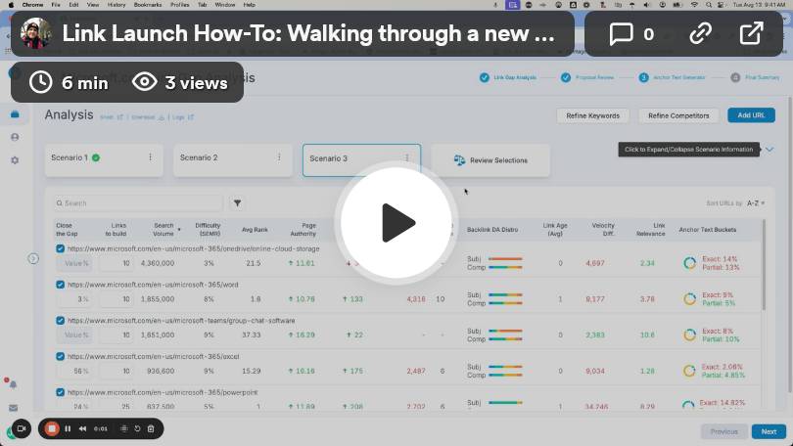Click the Previous button
The image size is (793, 446).
point(724,432)
